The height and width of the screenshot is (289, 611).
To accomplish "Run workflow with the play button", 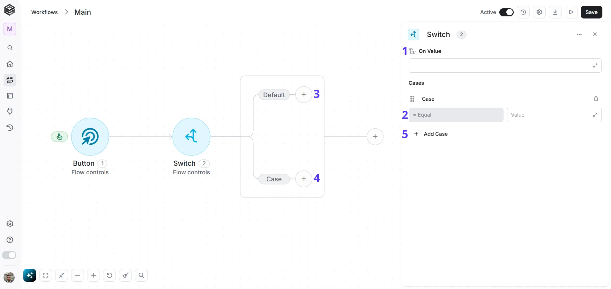I will (x=571, y=12).
